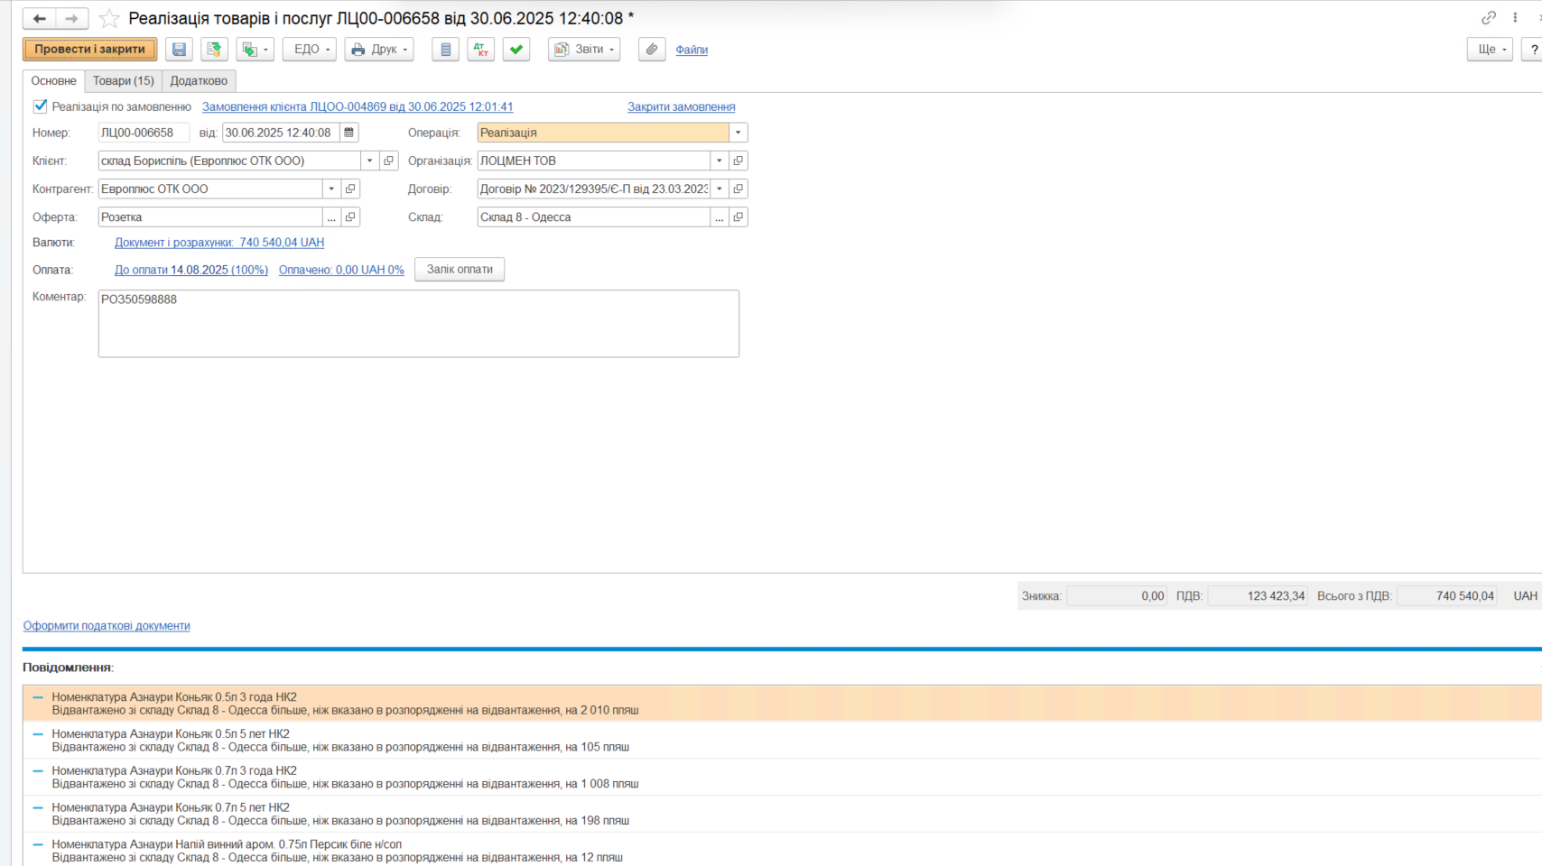Select the Коньяк 0.7л 3 года message
This screenshot has height=866, width=1542.
[782, 778]
